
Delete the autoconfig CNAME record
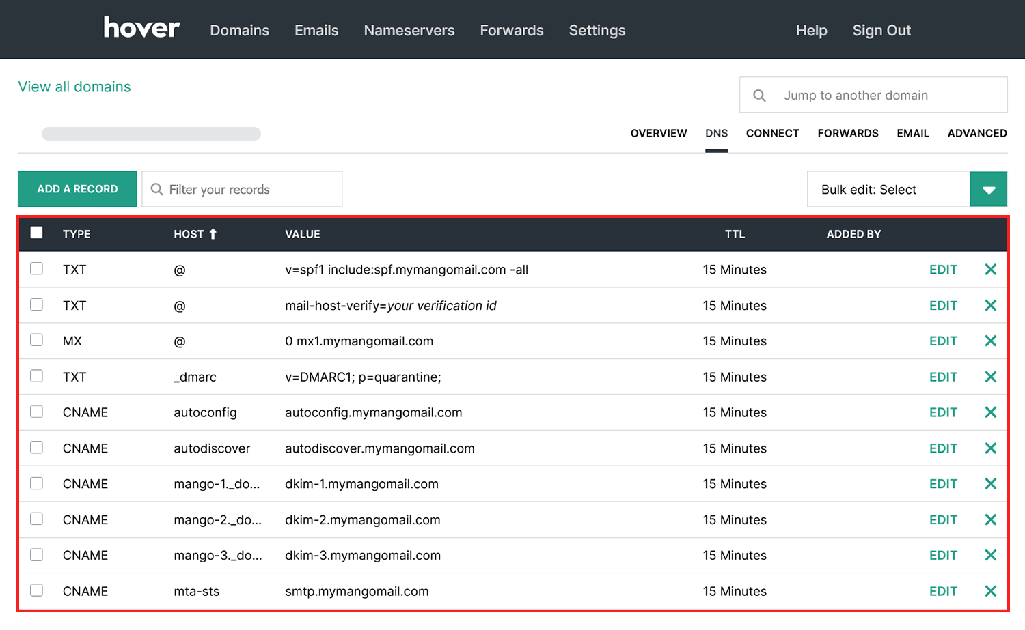[990, 412]
